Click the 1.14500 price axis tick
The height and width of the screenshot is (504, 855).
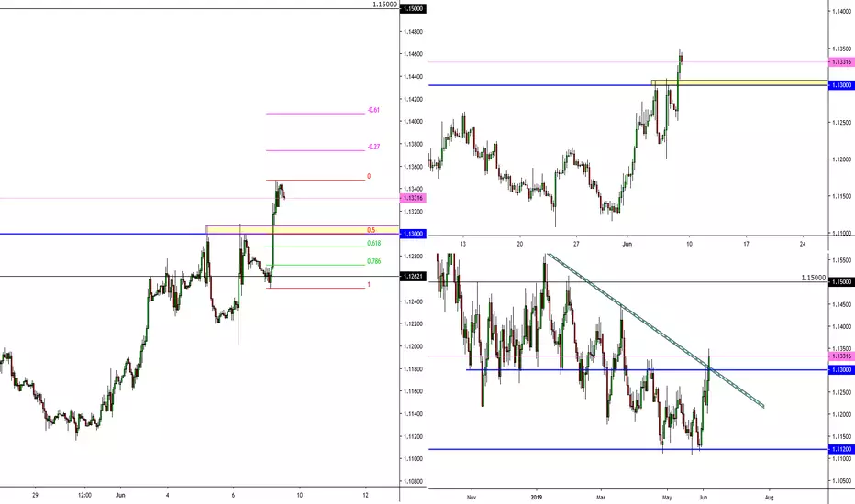842,304
